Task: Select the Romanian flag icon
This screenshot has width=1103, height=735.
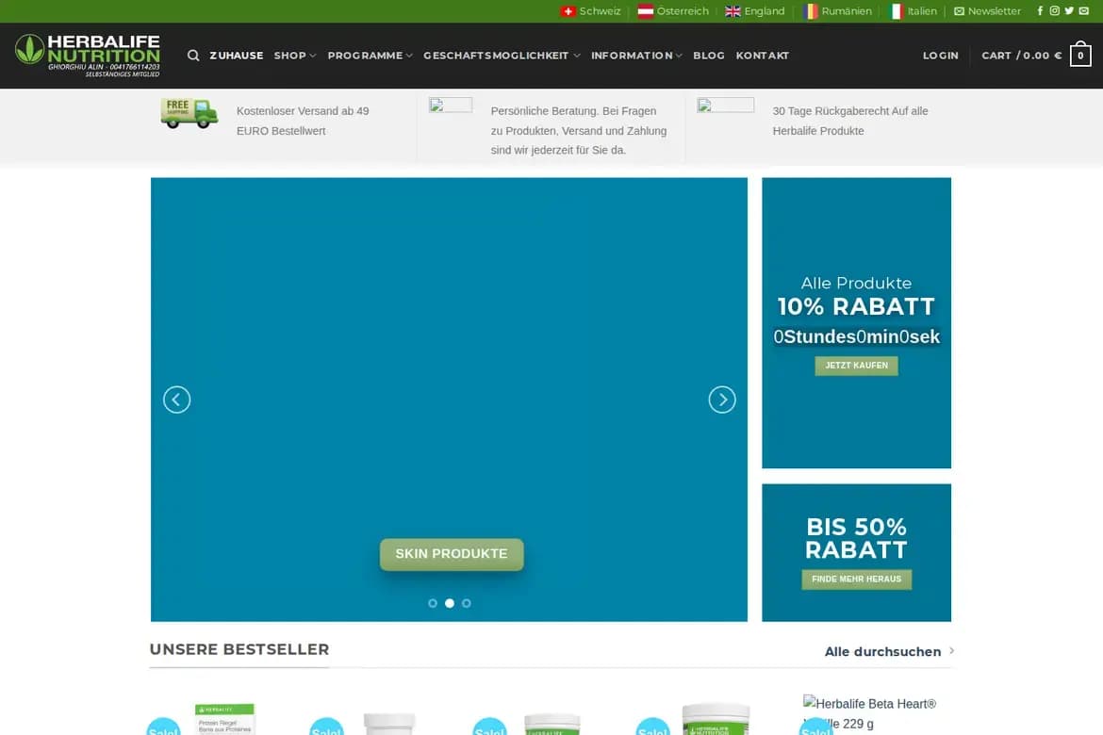Action: click(x=811, y=11)
